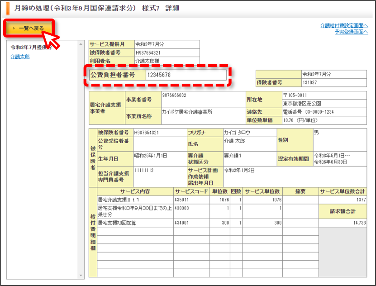Click the サービス単位数合計 value 1377
Screen dimensions: 376x286
pyautogui.click(x=343, y=200)
